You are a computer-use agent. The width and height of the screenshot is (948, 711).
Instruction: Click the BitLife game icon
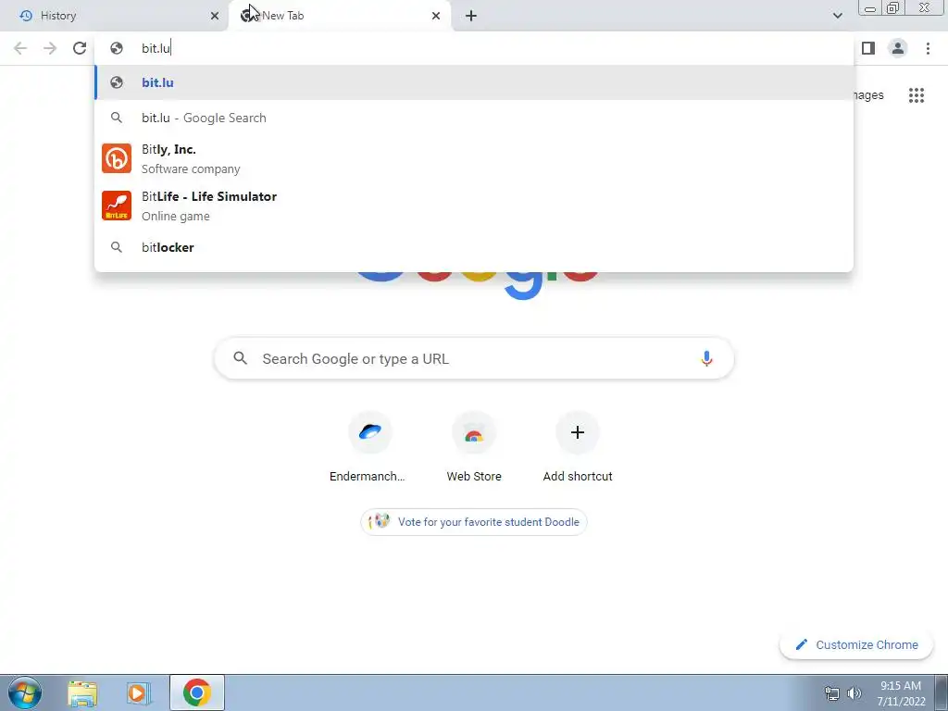click(117, 206)
